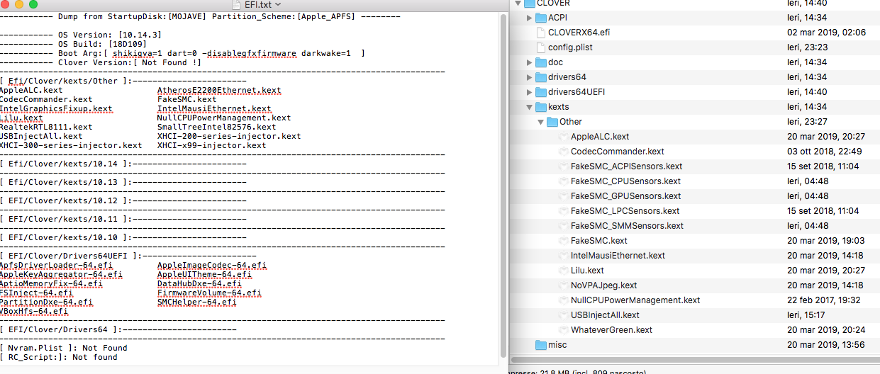Screen dimensions: 880x374
Task: Click 'SmallTreeIntel82576.kext' in the text dump
Action: 216,127
